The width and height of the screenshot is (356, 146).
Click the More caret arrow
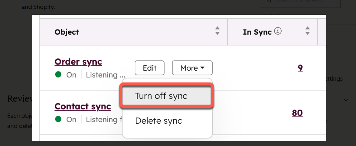[x=202, y=68]
